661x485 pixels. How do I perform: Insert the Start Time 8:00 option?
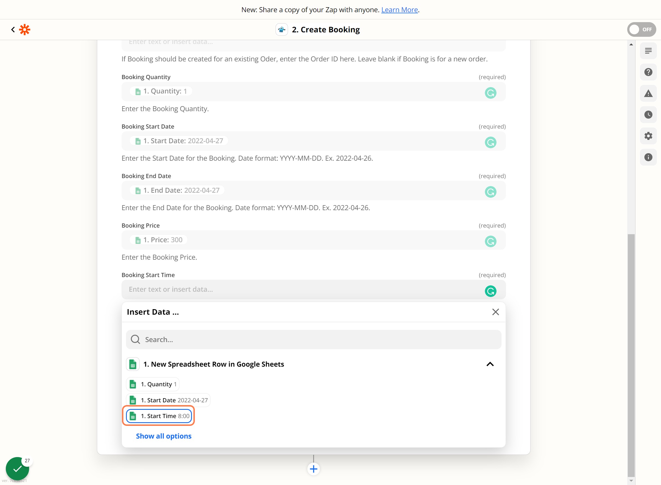point(159,416)
